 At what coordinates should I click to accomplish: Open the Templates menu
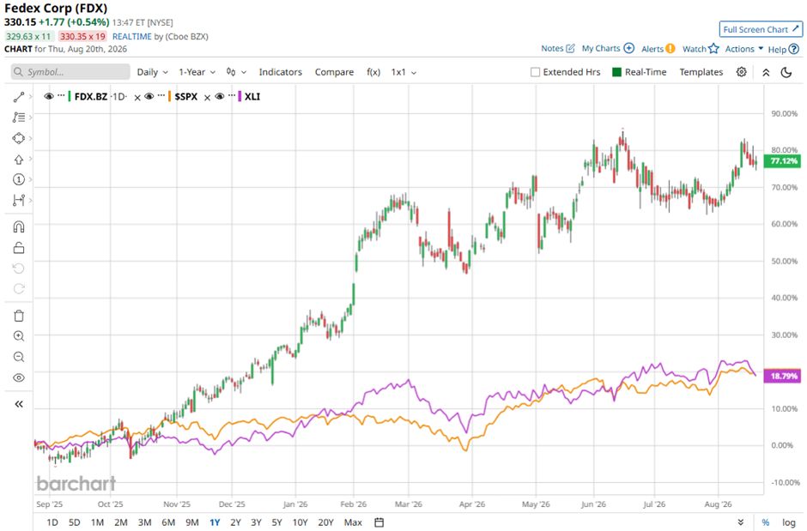click(701, 72)
